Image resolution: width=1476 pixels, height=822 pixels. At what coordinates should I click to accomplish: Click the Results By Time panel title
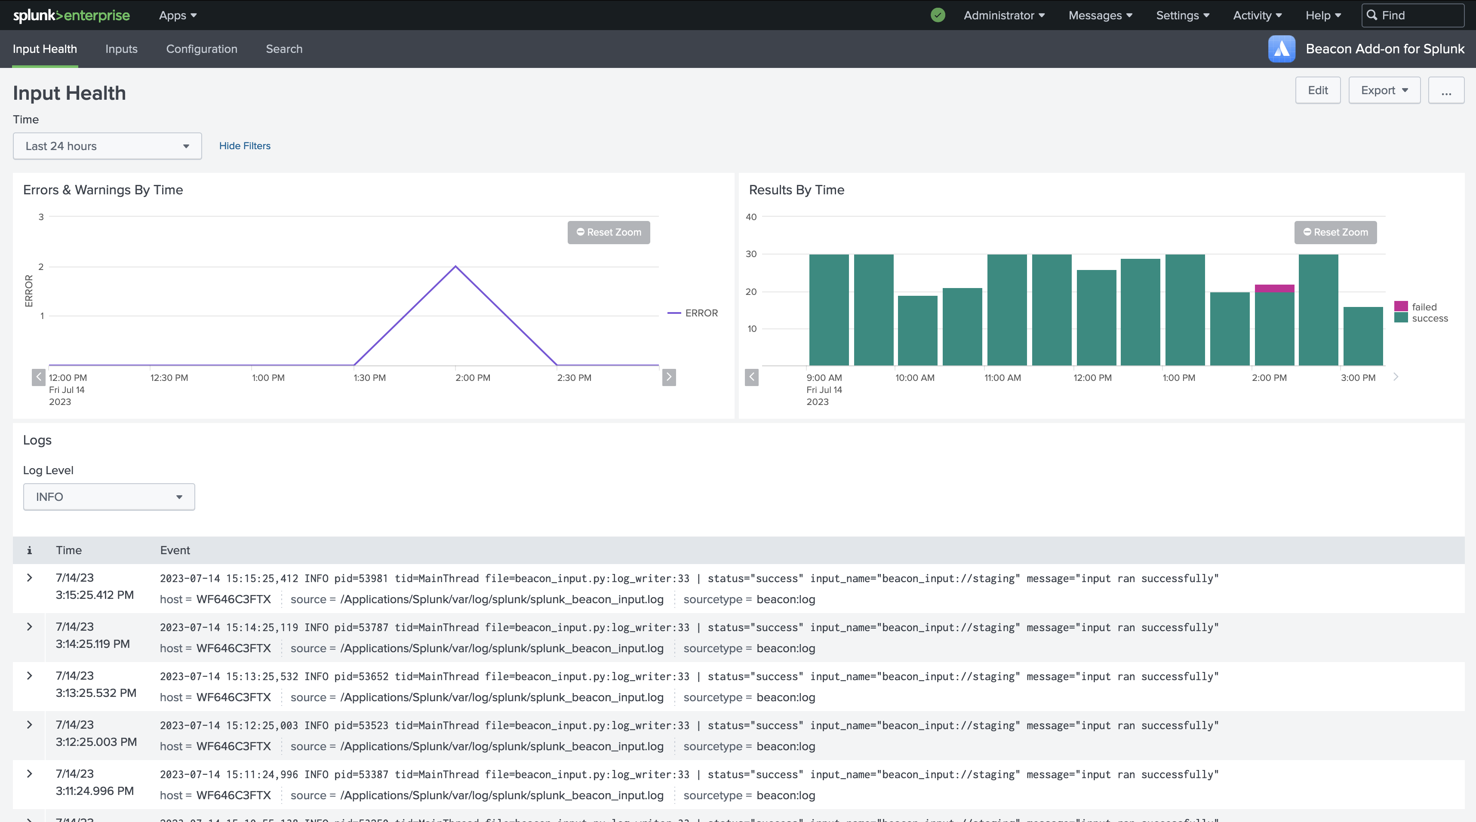(796, 190)
